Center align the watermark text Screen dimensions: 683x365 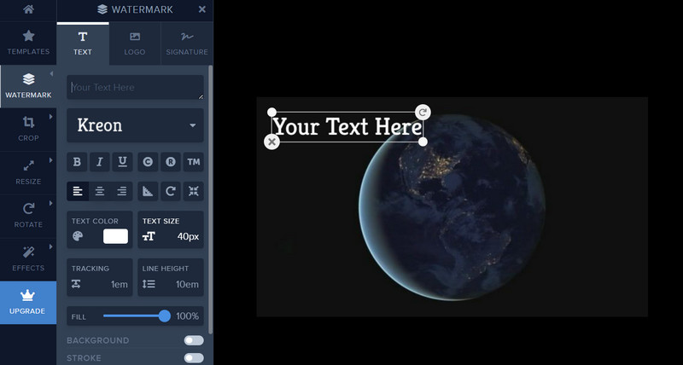[100, 191]
